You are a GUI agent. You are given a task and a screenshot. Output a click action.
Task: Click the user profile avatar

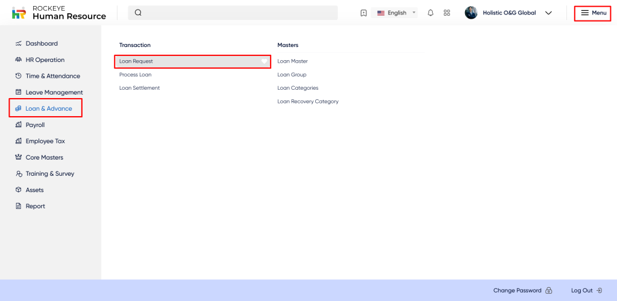471,13
